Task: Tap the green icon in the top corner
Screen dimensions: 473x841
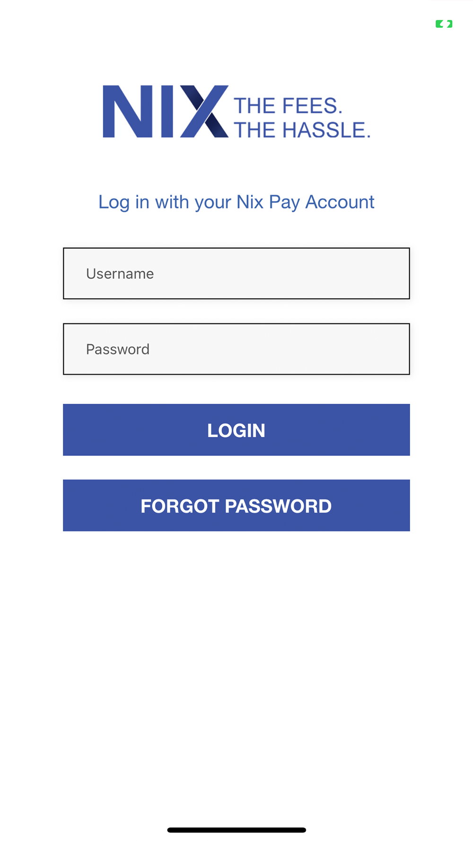Action: click(444, 24)
